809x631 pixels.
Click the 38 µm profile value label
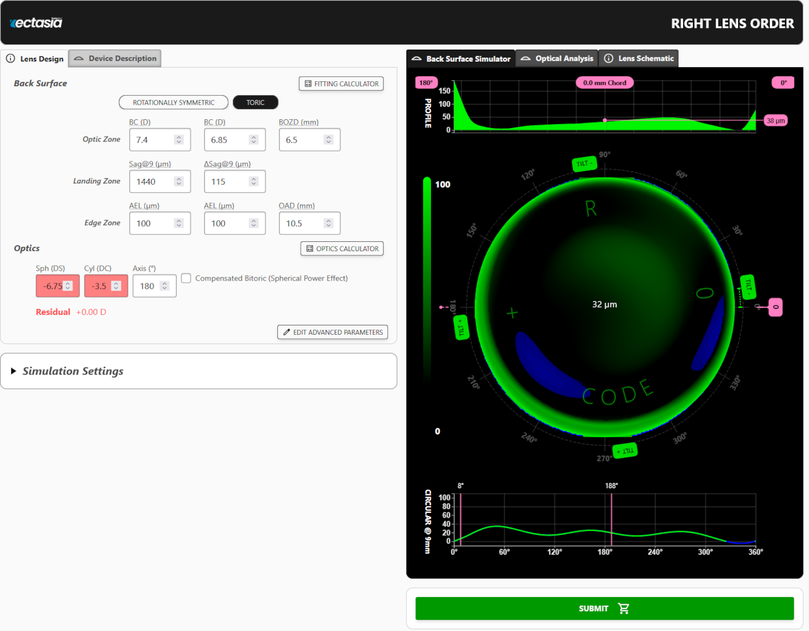click(776, 121)
